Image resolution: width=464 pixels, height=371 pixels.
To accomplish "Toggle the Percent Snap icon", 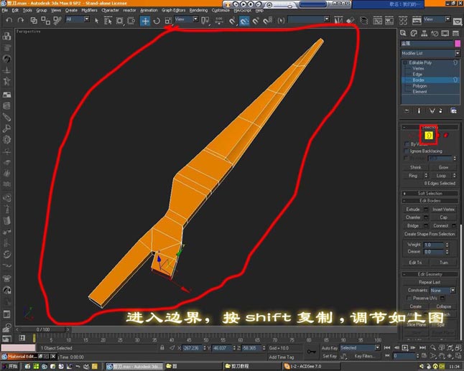I will (256, 20).
